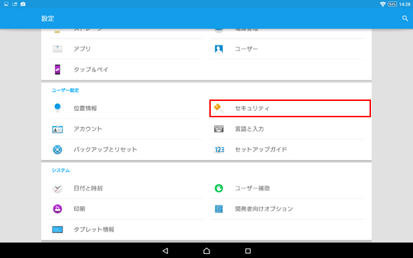Open the 位置情報 settings entry

126,108
